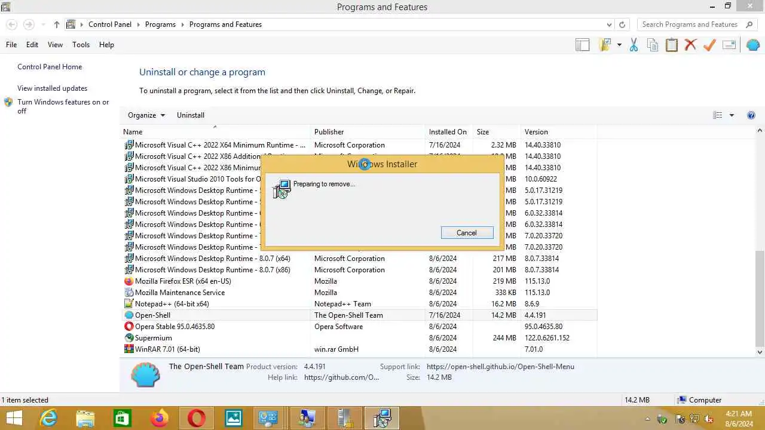765x430 pixels.
Task: Go to Control Panel Home
Action: tap(50, 67)
